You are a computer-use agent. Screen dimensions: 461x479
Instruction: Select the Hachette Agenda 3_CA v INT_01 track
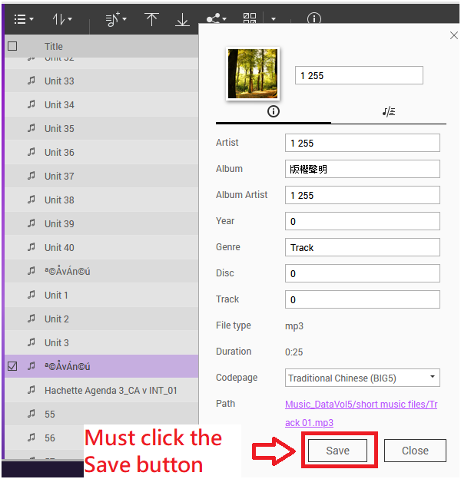[101, 391]
